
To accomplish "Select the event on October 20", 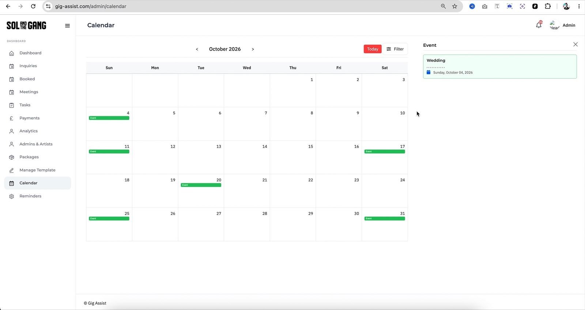I will point(201,185).
